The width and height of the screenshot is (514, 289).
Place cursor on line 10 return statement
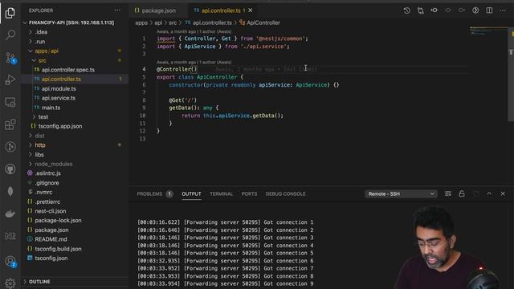click(x=232, y=116)
